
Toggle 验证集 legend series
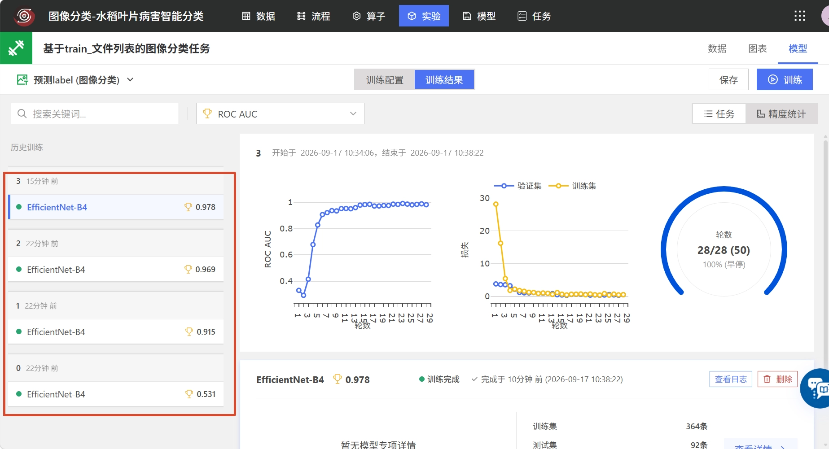point(518,186)
